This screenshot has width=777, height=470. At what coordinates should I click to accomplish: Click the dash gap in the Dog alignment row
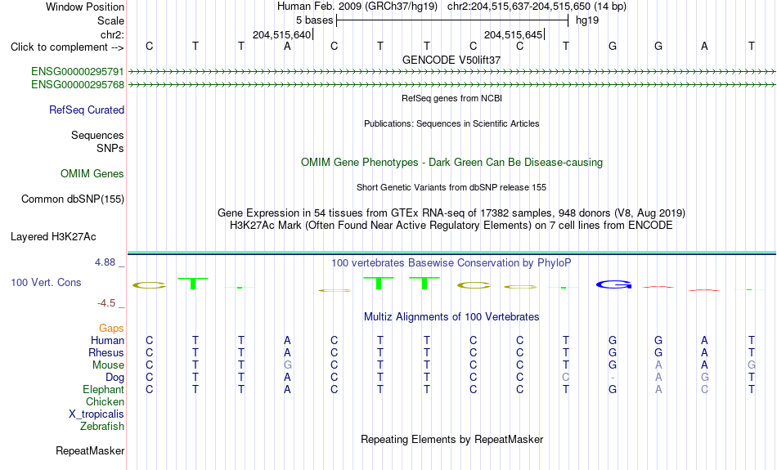pos(613,378)
